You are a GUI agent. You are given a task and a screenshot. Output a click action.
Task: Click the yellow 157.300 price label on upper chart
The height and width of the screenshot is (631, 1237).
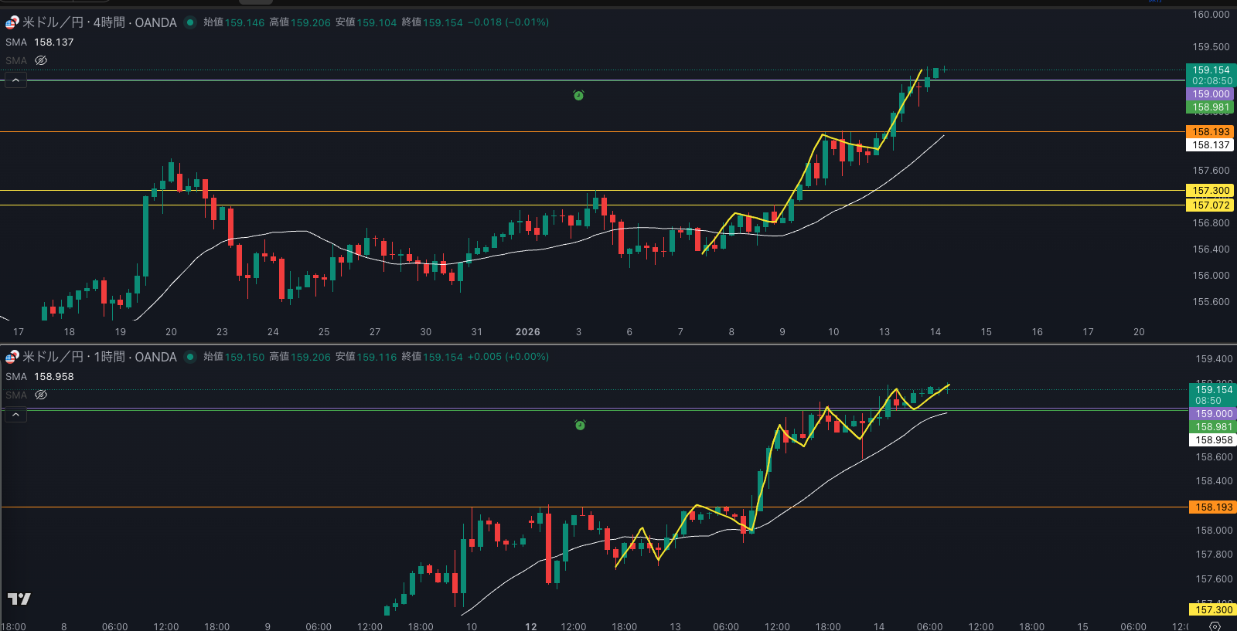1210,191
